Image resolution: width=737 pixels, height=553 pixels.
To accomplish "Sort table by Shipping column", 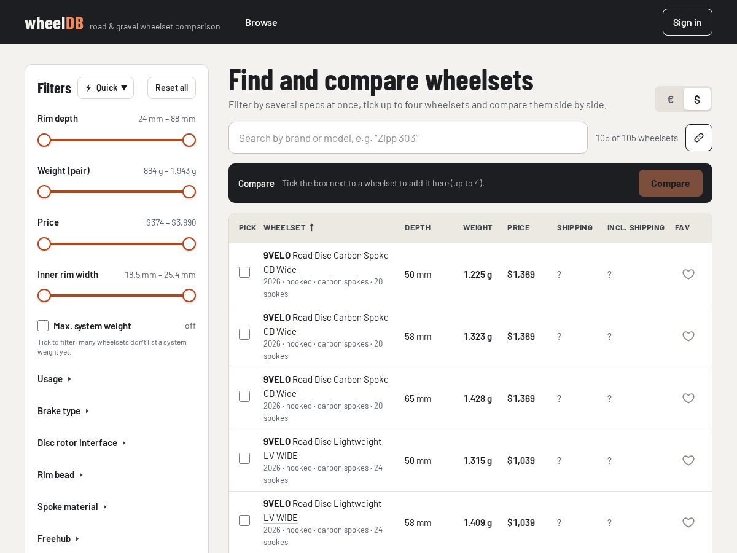I will click(x=575, y=227).
